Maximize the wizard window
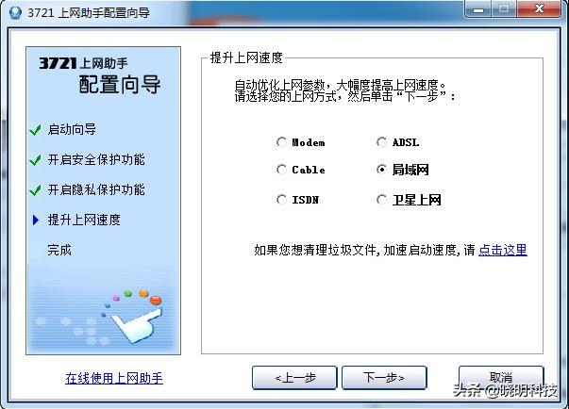Screen dimensions: 569x409 point(504,9)
